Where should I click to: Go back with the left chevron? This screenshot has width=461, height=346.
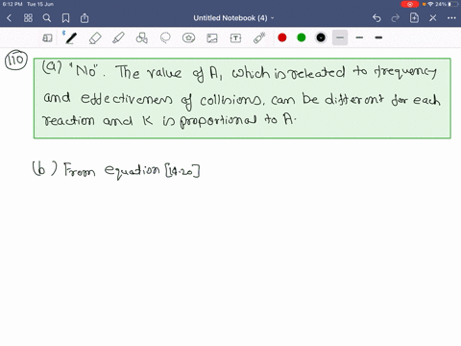[9, 18]
